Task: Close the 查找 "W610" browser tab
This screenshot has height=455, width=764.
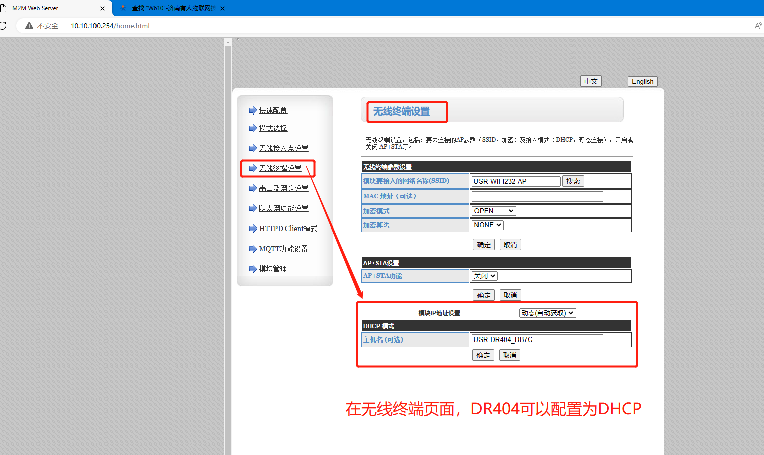Action: [x=222, y=8]
